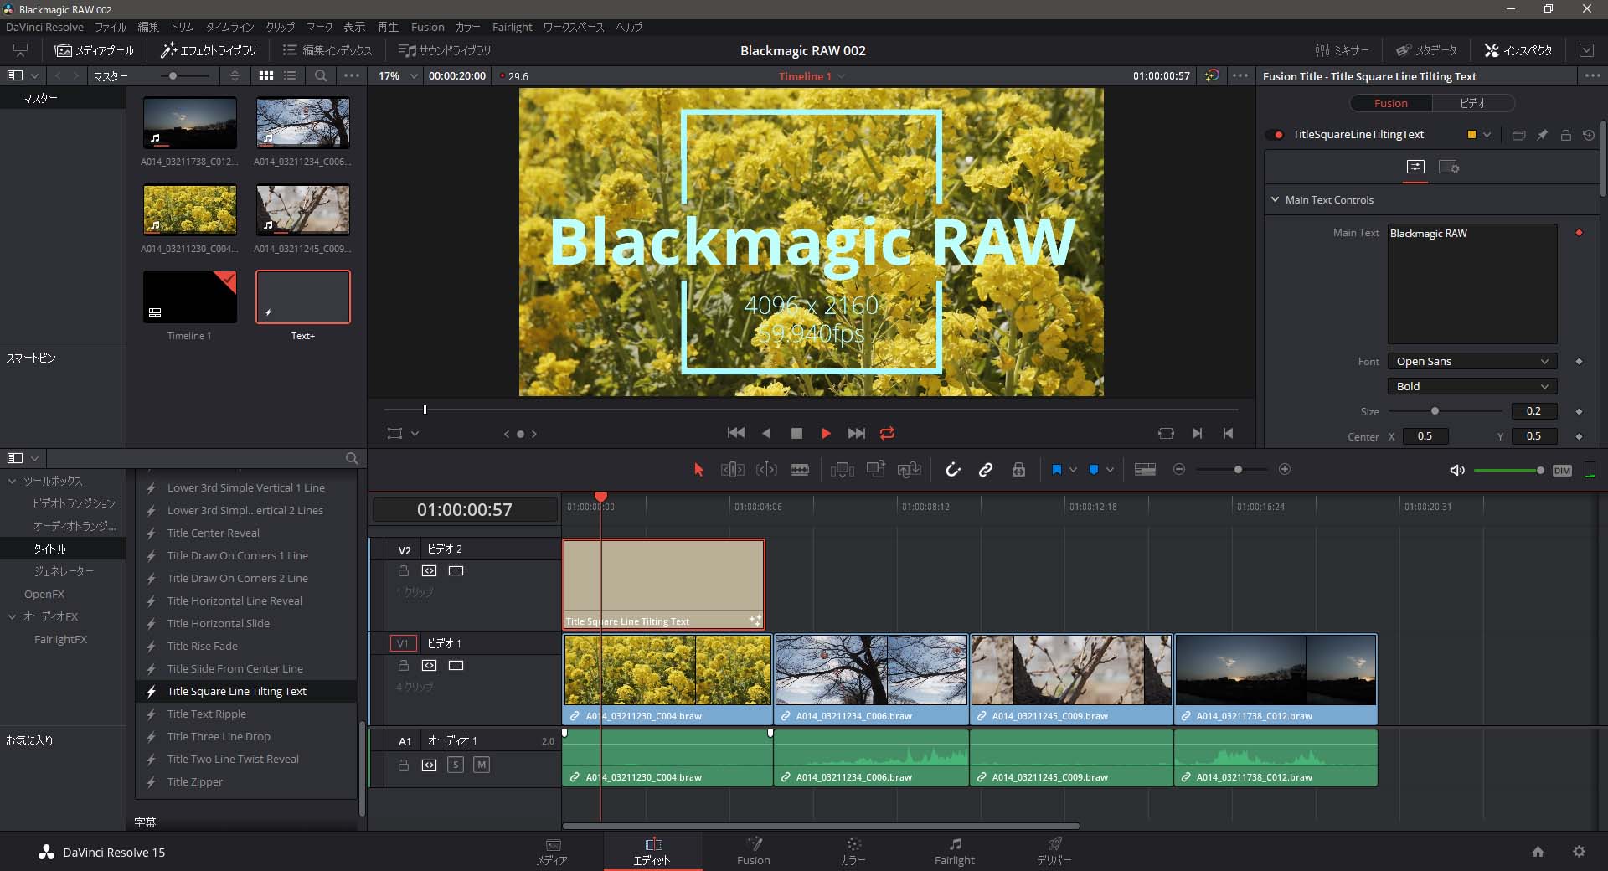
Task: Activate trim edit mode tool
Action: pyautogui.click(x=732, y=470)
